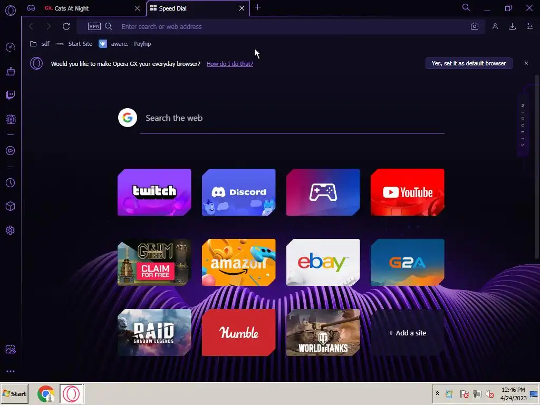
Task: Open the Windows Start menu
Action: tap(14, 393)
